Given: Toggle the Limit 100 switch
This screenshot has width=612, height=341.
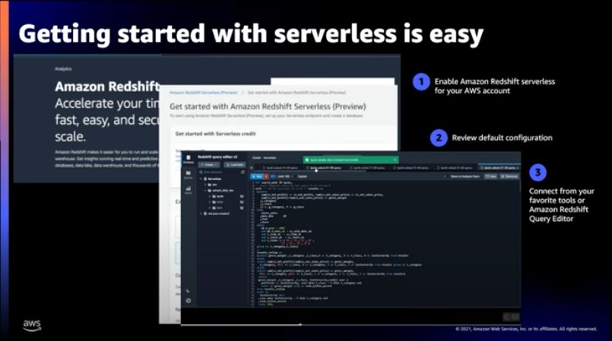Looking at the screenshot, I should tap(273, 176).
